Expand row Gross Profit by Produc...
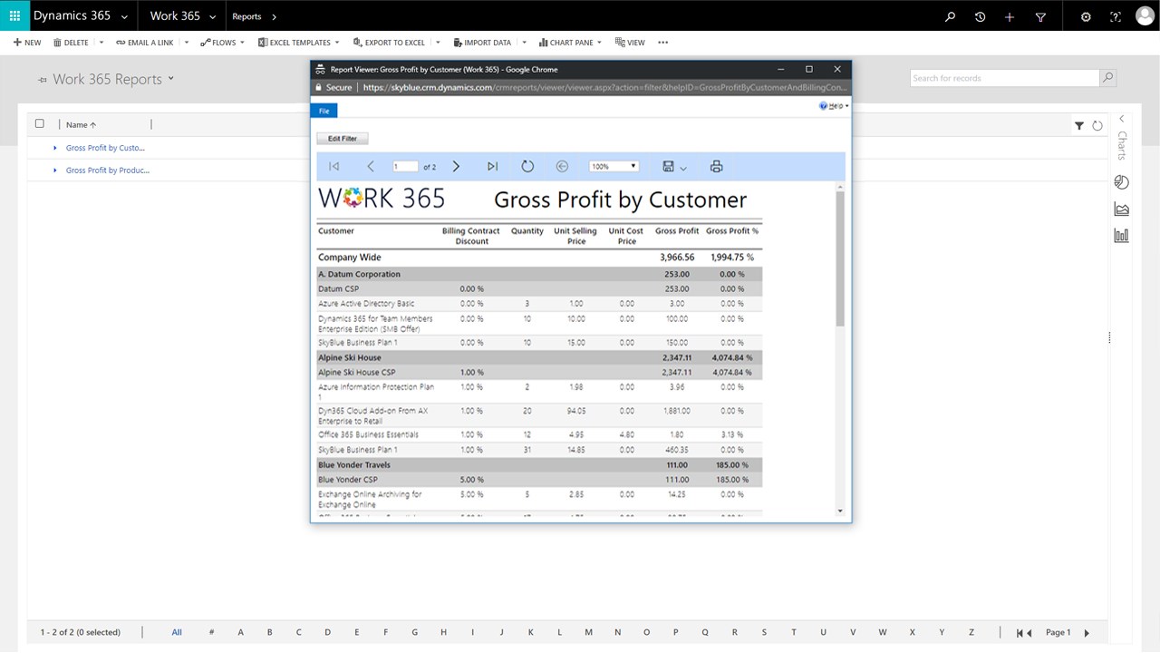Viewport: 1160px width, 653px height. click(55, 171)
